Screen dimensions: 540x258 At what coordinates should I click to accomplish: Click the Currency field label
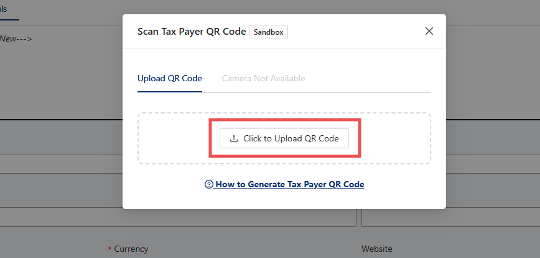(131, 249)
